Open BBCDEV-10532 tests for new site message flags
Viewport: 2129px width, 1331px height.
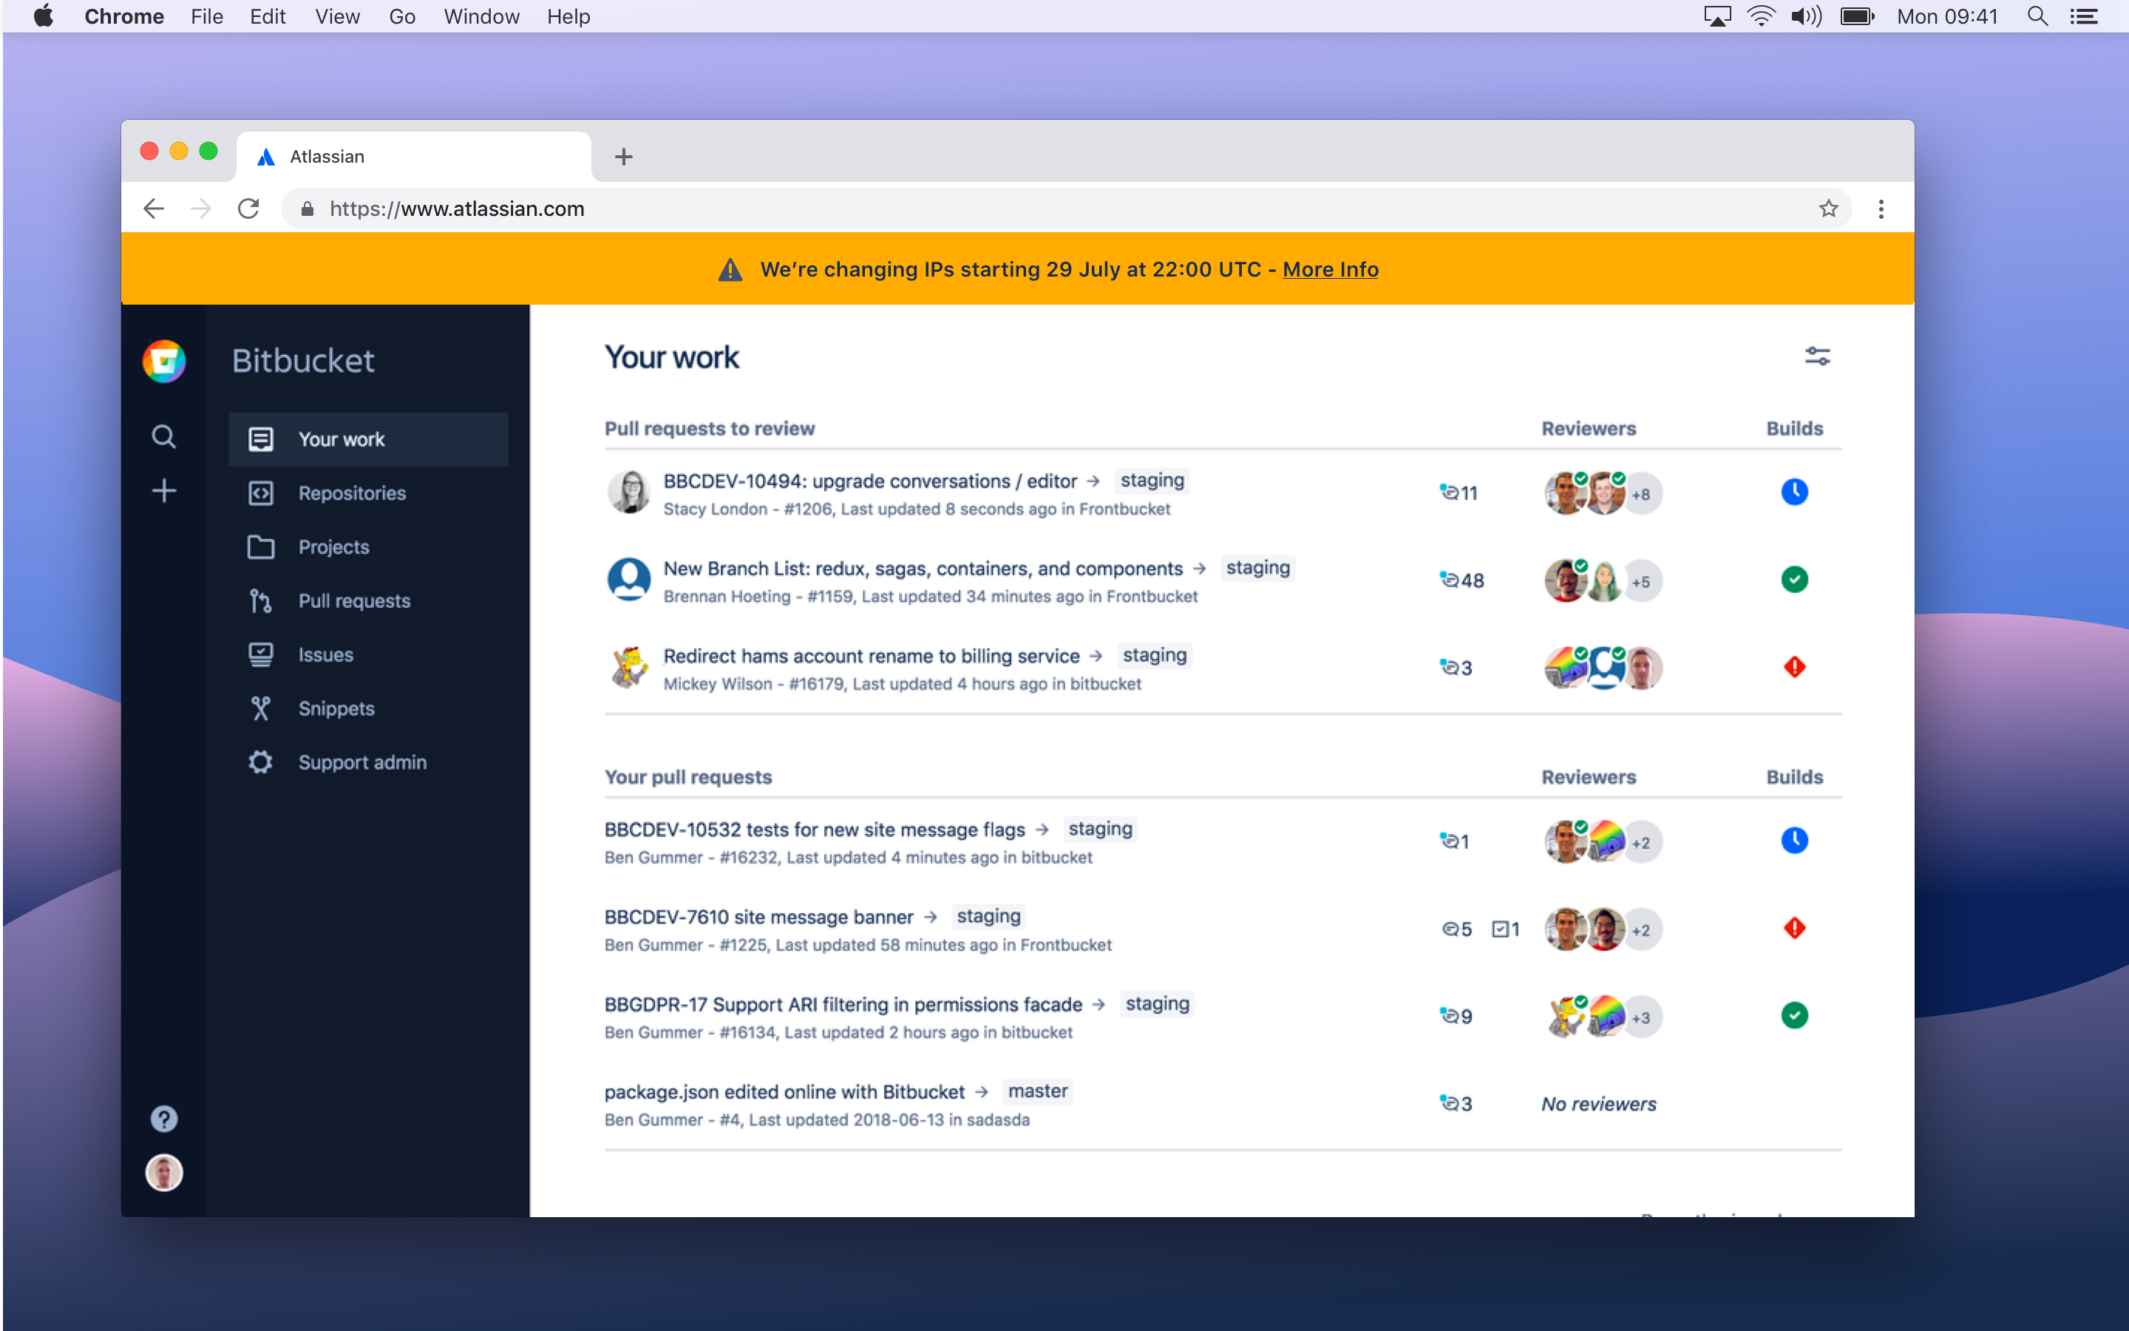(x=815, y=829)
